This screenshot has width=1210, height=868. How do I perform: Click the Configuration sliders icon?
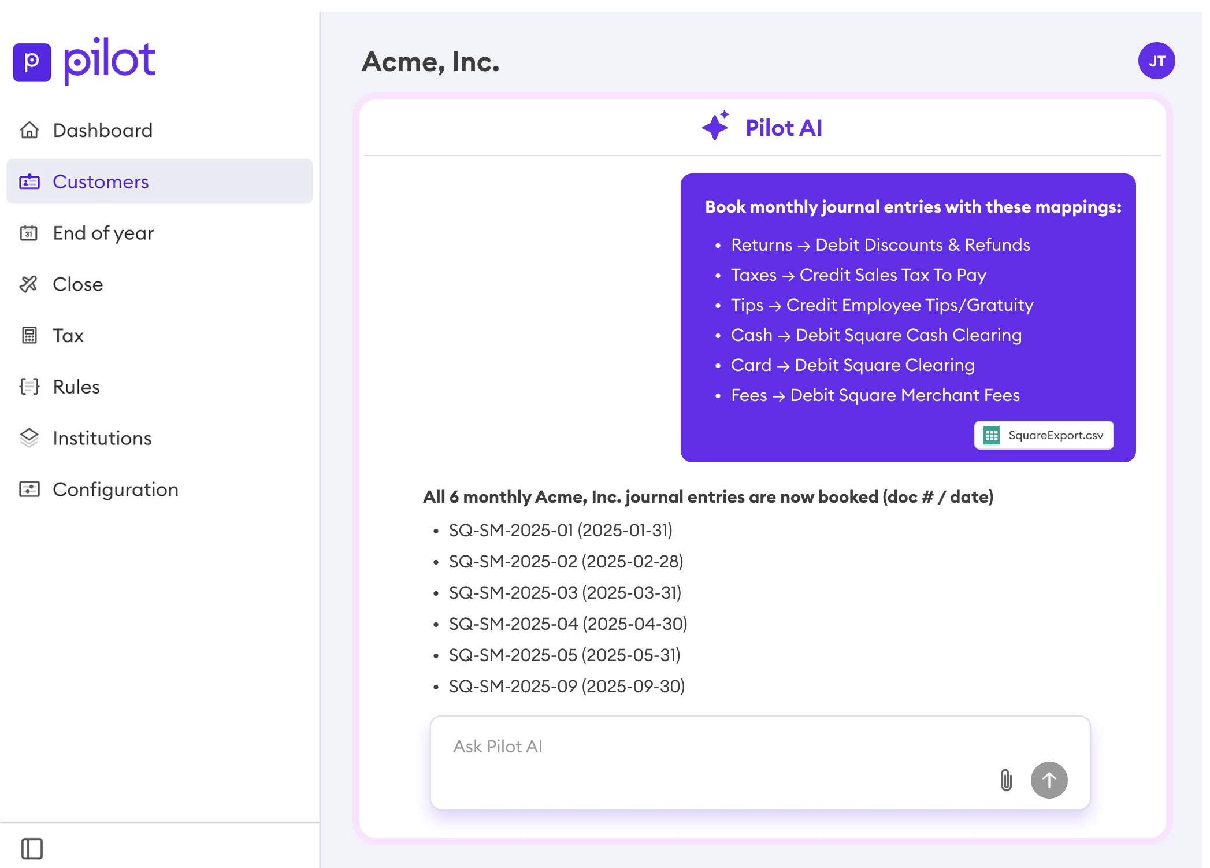[29, 489]
